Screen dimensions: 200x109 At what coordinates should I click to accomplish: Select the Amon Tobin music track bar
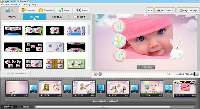point(101,101)
